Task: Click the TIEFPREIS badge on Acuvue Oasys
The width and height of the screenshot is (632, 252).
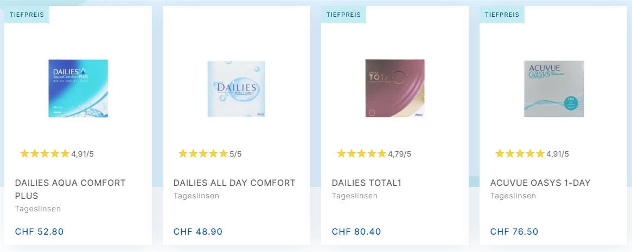Action: [502, 15]
